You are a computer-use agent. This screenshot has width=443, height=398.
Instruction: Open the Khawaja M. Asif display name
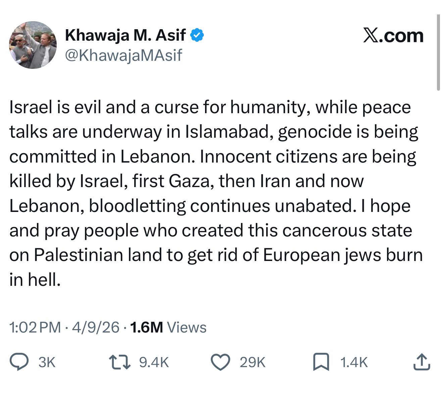click(125, 35)
